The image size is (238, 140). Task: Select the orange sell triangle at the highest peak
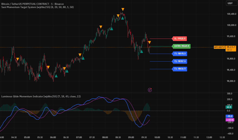pyautogui.click(x=123, y=10)
